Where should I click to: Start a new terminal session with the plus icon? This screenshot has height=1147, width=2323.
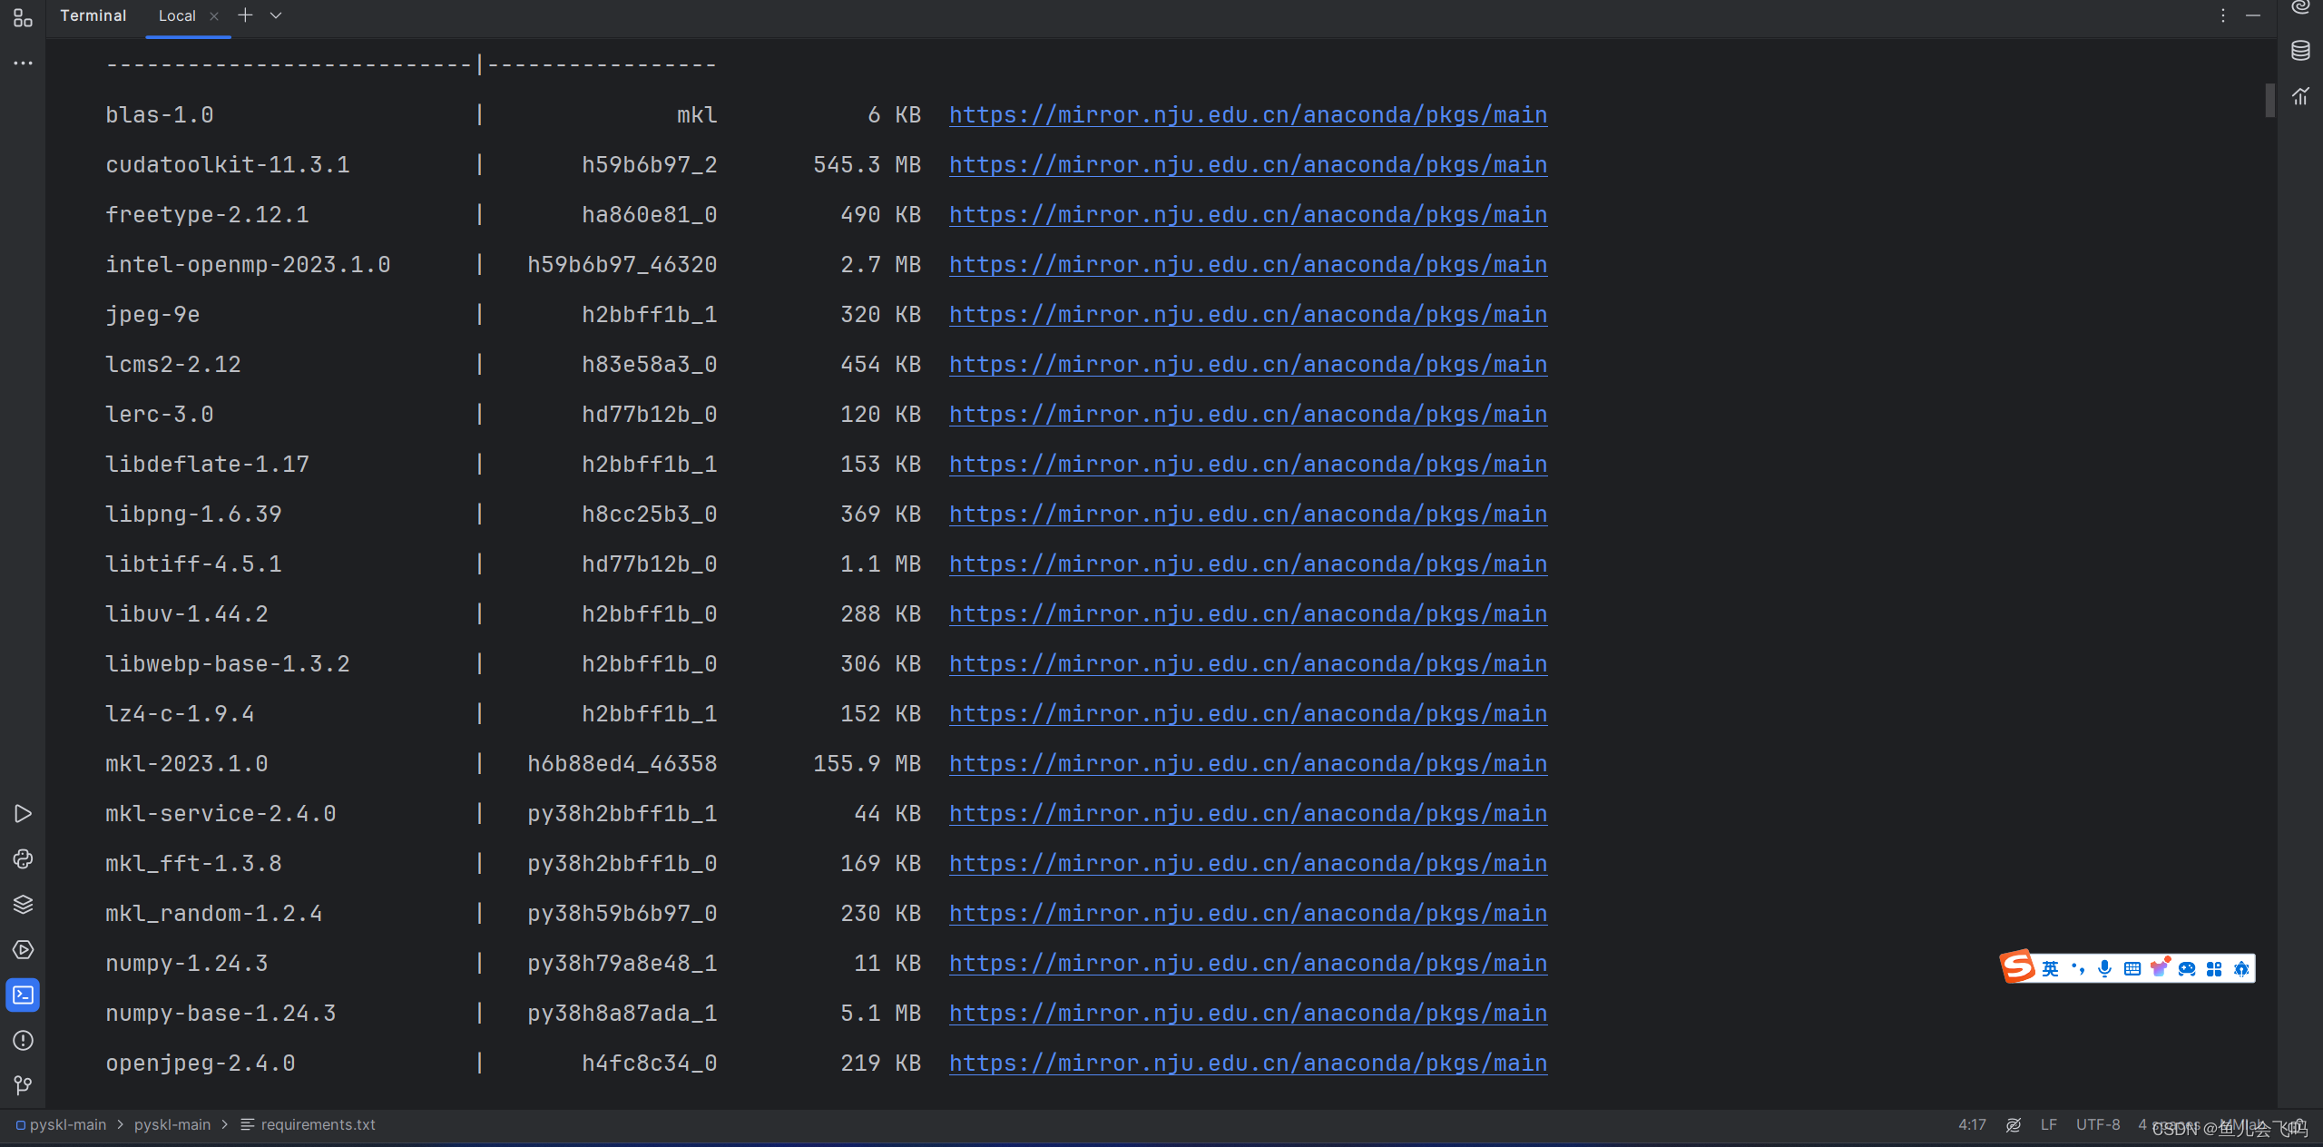pyautogui.click(x=244, y=15)
